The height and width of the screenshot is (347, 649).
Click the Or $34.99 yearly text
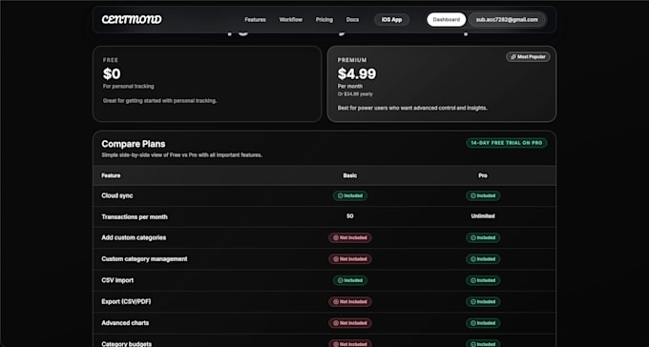pyautogui.click(x=355, y=94)
